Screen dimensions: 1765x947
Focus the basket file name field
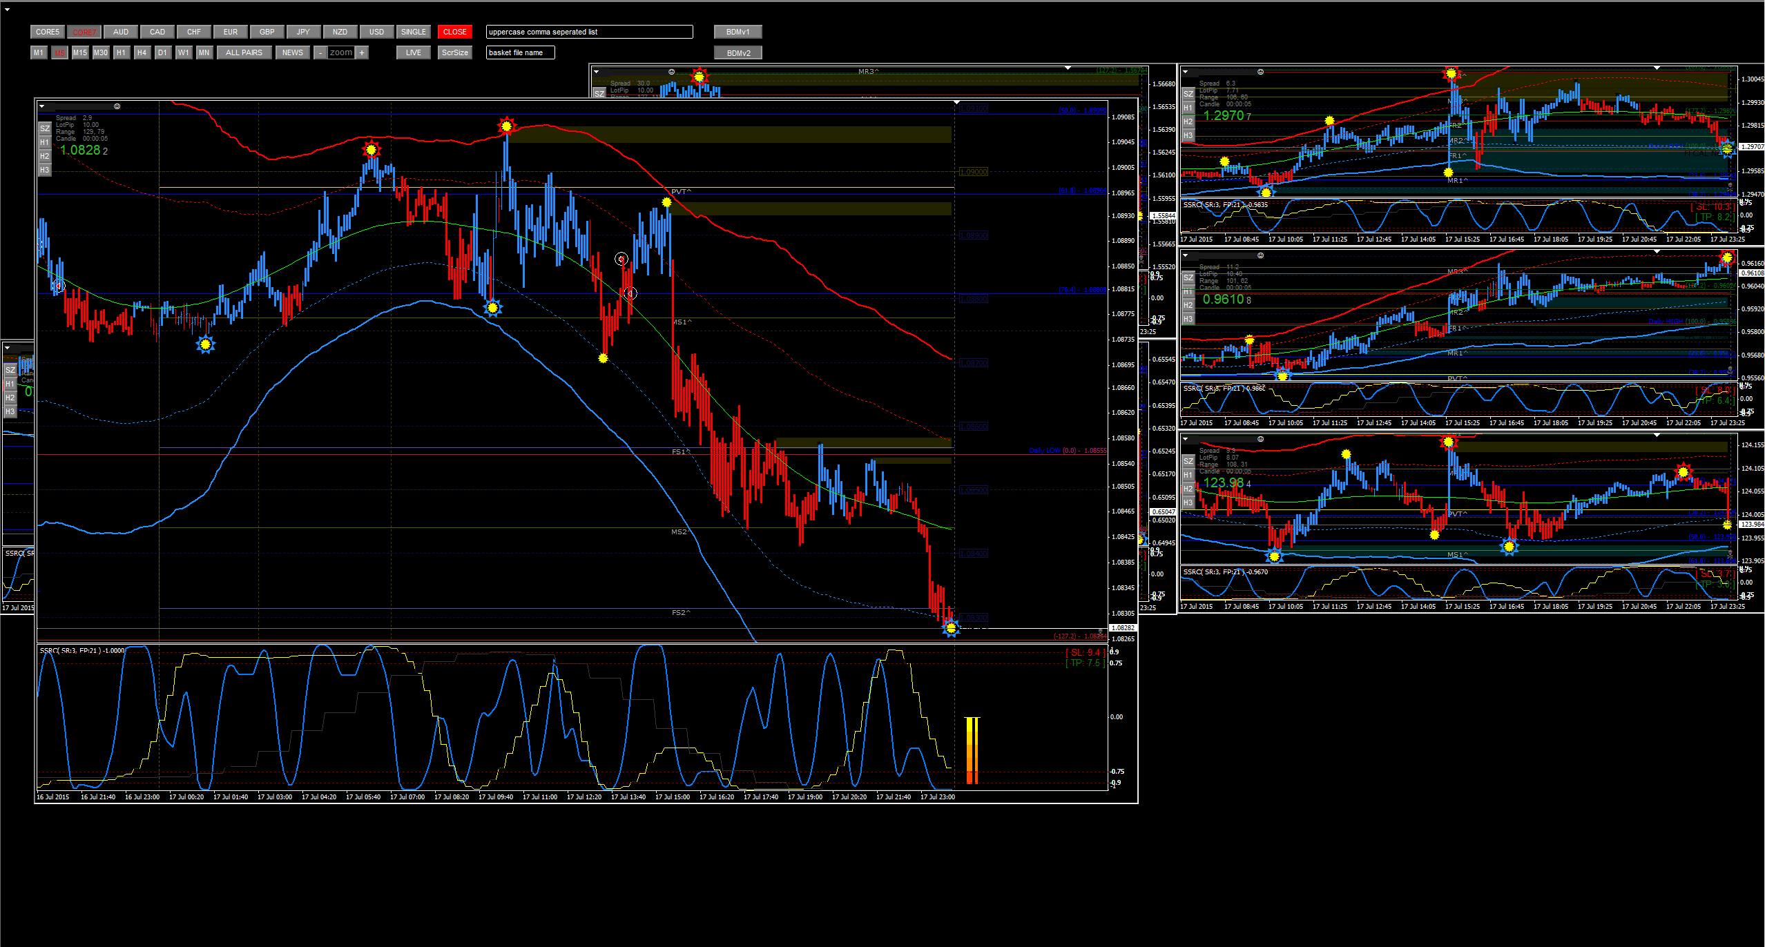point(521,52)
